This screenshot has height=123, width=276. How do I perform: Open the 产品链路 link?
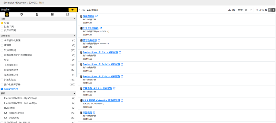(x=87, y=113)
